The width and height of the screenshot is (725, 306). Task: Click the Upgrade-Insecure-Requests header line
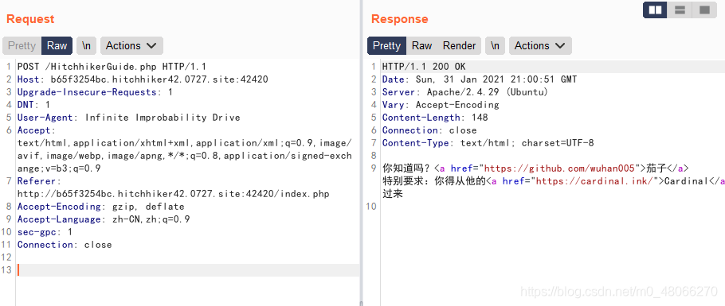[x=95, y=92]
